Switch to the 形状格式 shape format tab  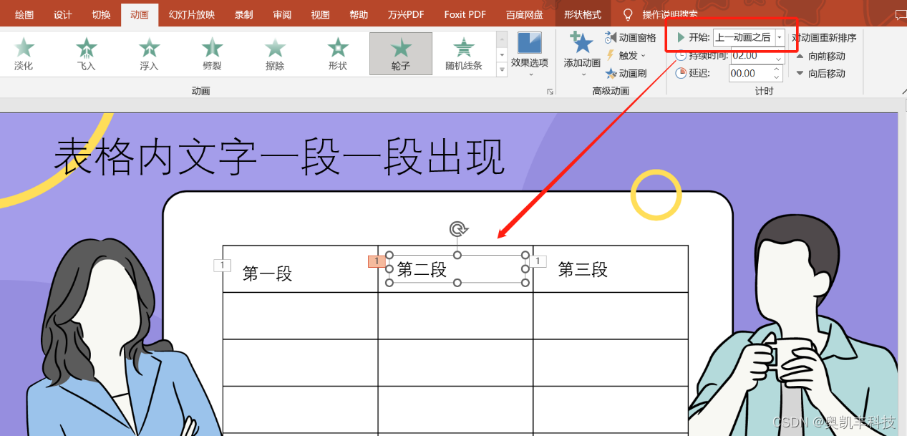(583, 15)
